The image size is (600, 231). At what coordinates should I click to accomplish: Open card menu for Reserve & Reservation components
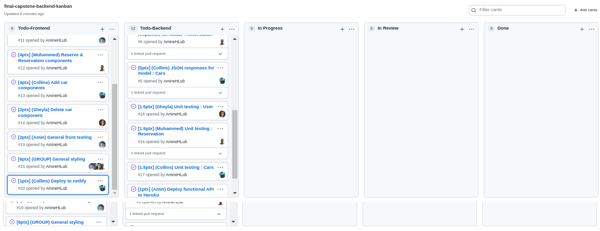point(100,55)
